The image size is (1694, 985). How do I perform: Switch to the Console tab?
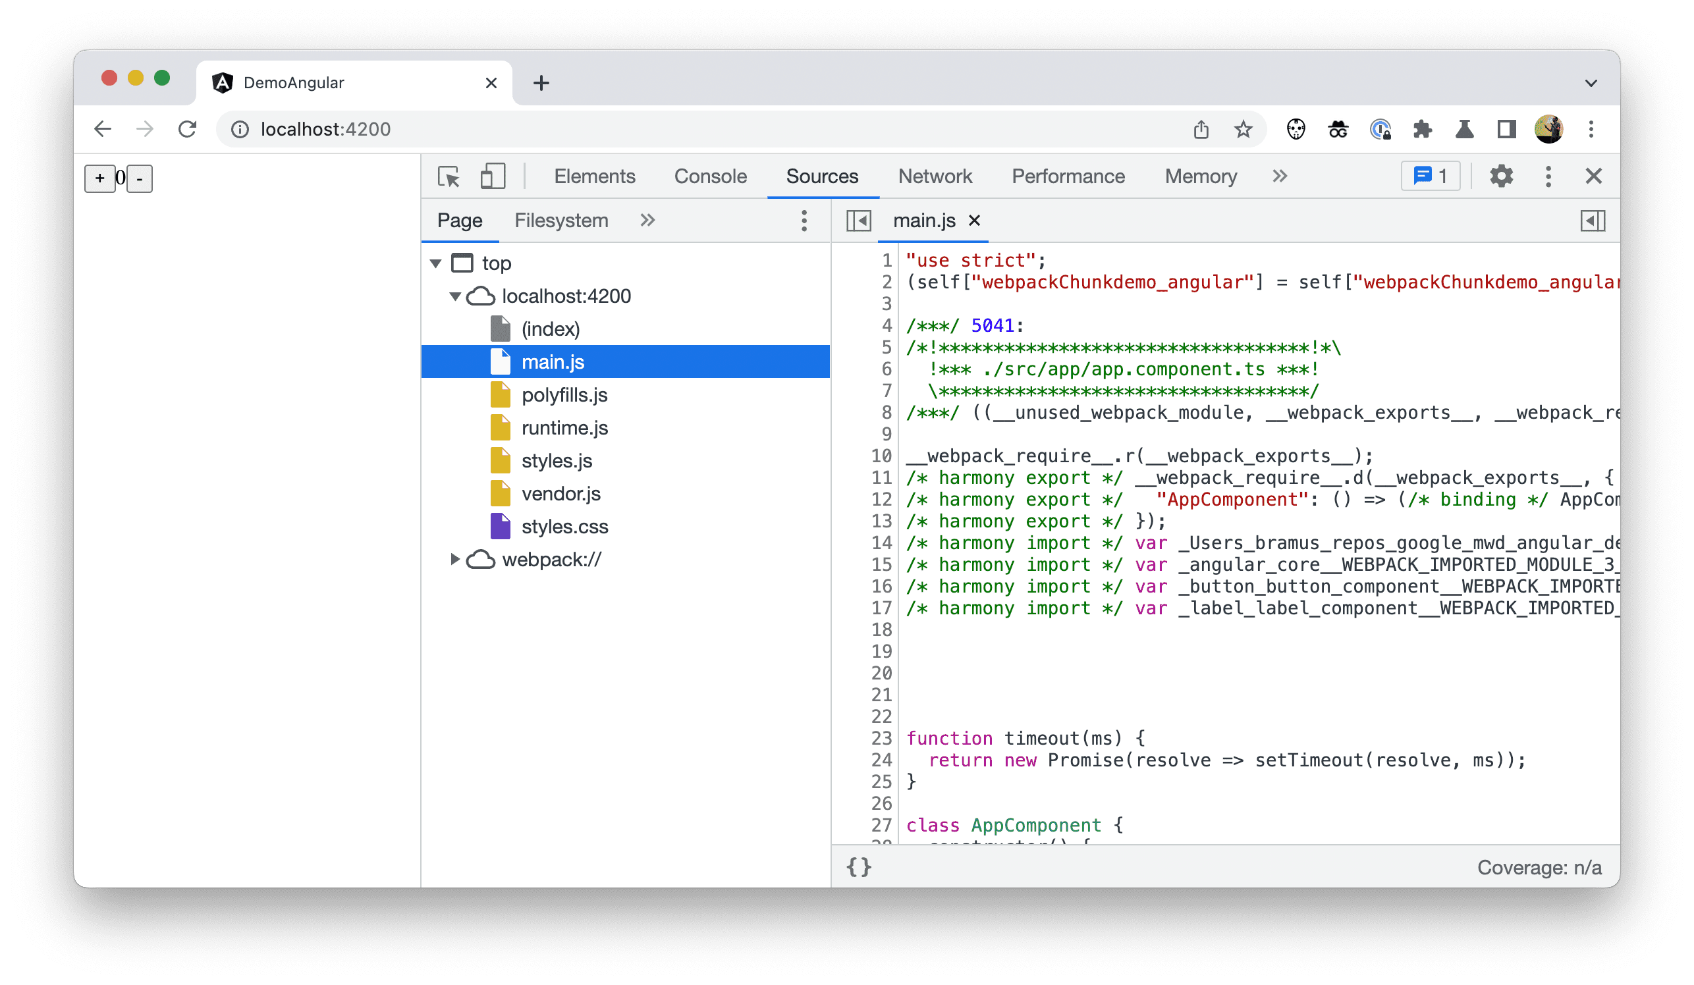[708, 176]
